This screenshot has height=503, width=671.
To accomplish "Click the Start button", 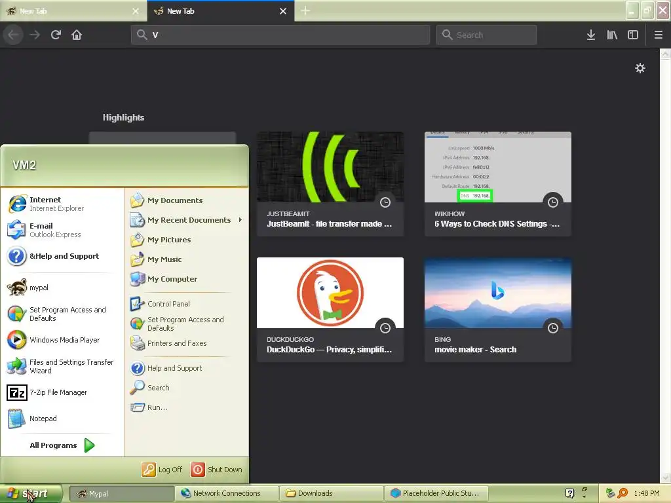I will coord(31,494).
